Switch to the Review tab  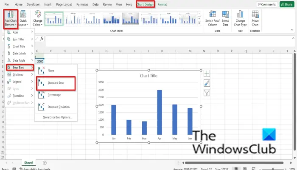pos(107,4)
